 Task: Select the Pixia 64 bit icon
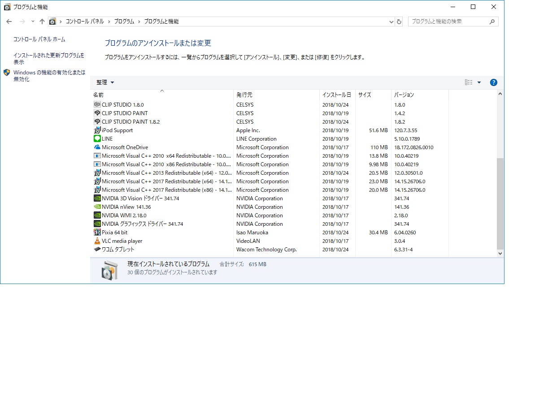[x=97, y=233]
